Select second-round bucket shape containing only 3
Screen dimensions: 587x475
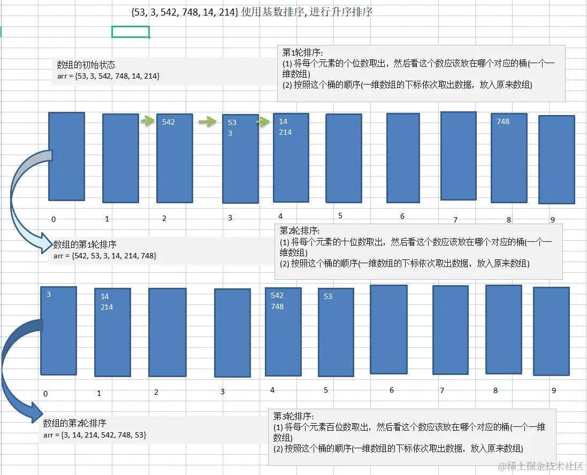[x=59, y=331]
